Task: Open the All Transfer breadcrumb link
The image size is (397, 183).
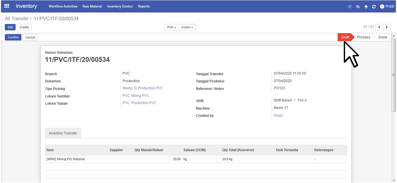Action: (x=17, y=19)
